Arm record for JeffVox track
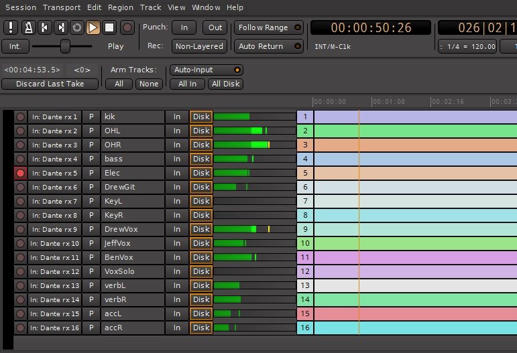Viewport: 517px width, 353px height. tap(20, 243)
